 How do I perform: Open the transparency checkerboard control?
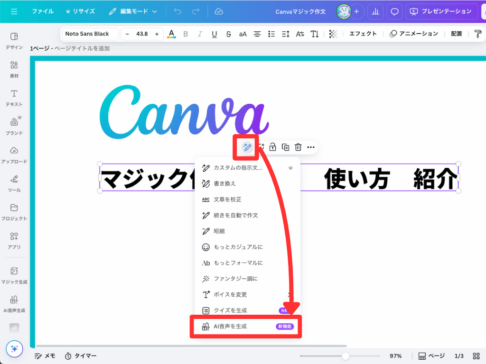(x=333, y=34)
